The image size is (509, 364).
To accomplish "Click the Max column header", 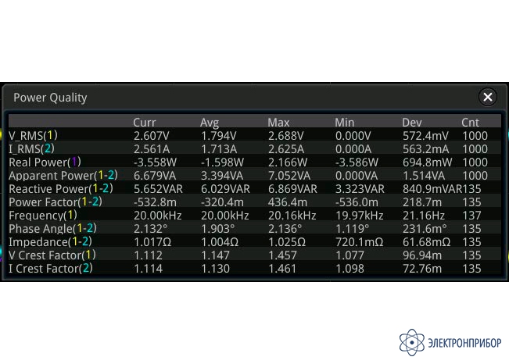I will (x=278, y=123).
